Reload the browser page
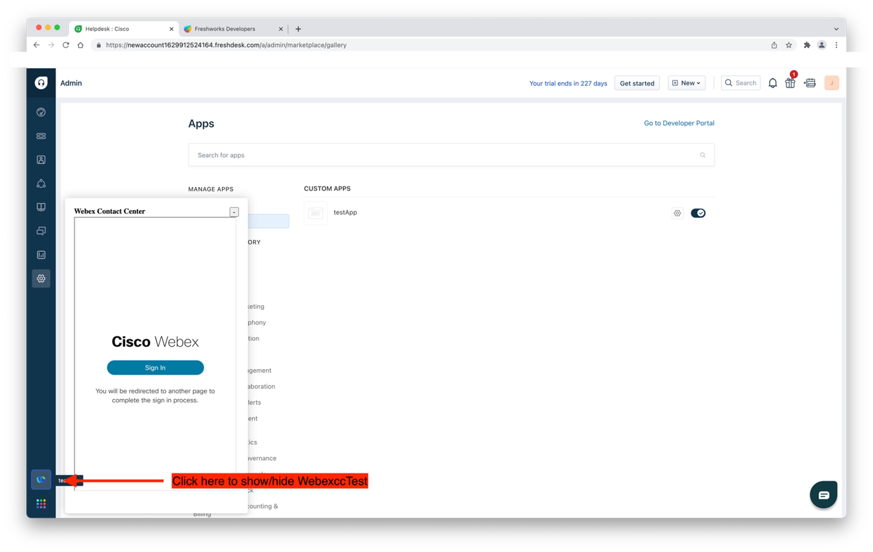This screenshot has height=552, width=873. (66, 45)
